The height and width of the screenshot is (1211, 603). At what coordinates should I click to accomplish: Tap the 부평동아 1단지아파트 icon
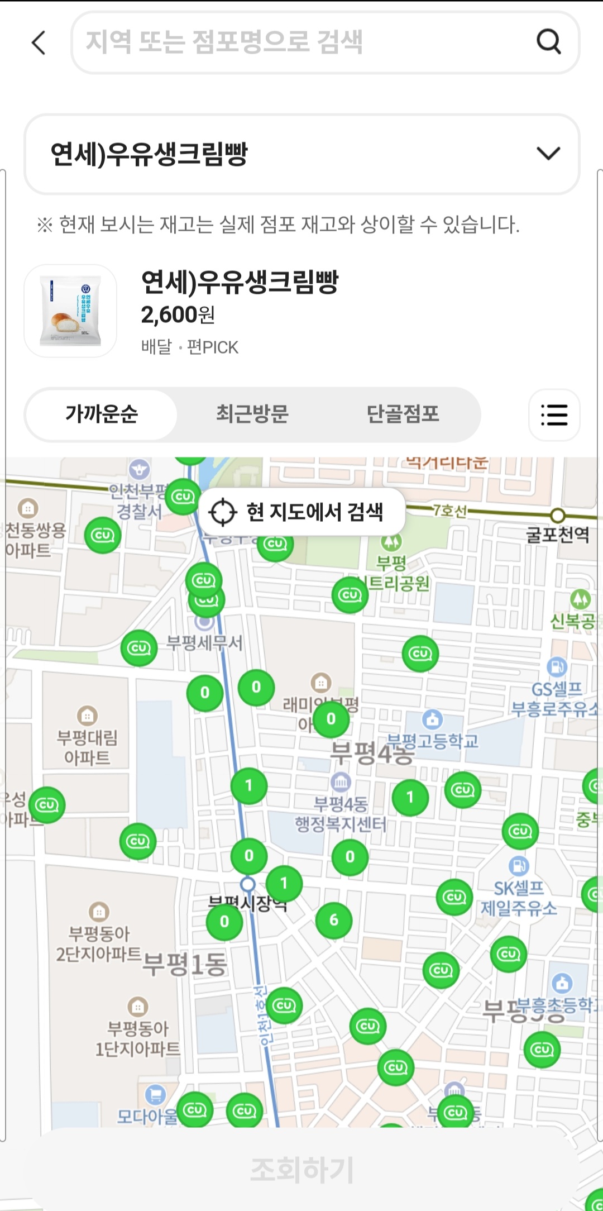point(138,1007)
